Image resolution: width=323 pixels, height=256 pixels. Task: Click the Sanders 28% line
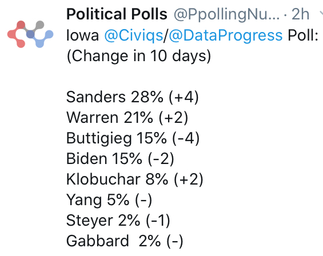point(133,97)
